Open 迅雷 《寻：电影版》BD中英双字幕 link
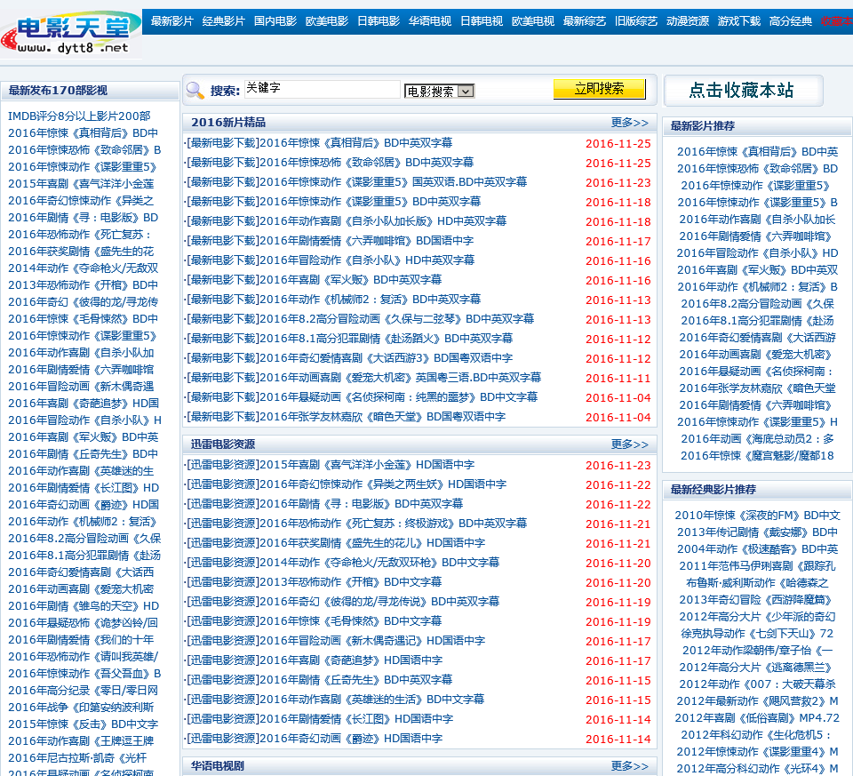853x776 pixels. [362, 505]
